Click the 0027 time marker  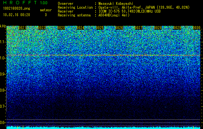click(x=138, y=28)
